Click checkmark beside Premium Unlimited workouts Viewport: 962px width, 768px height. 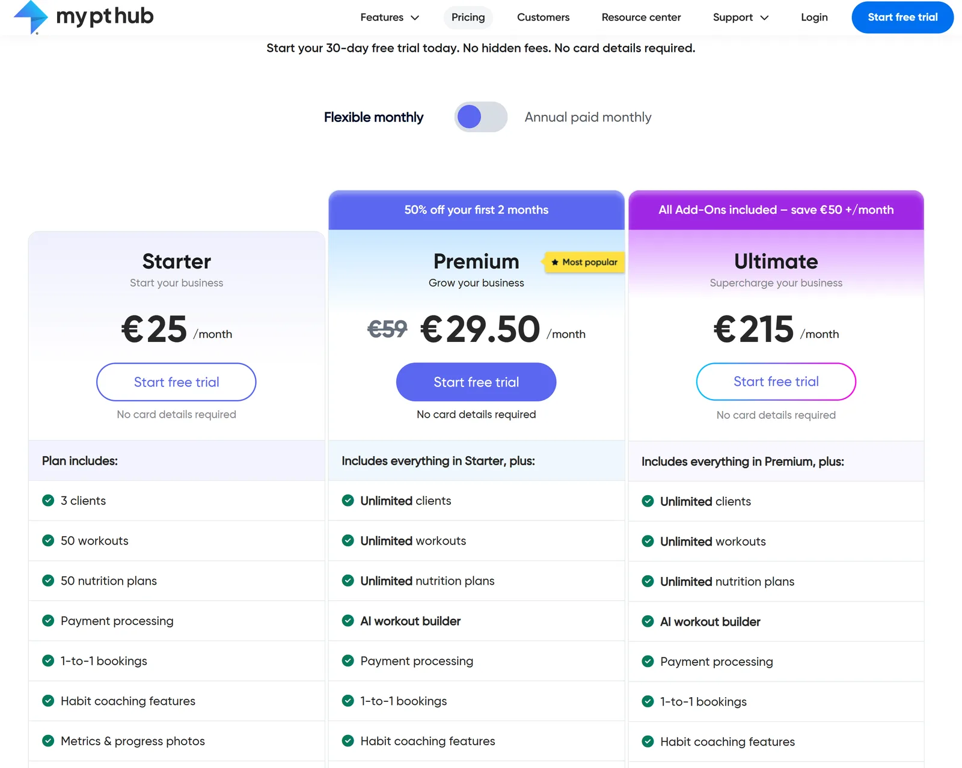coord(348,540)
